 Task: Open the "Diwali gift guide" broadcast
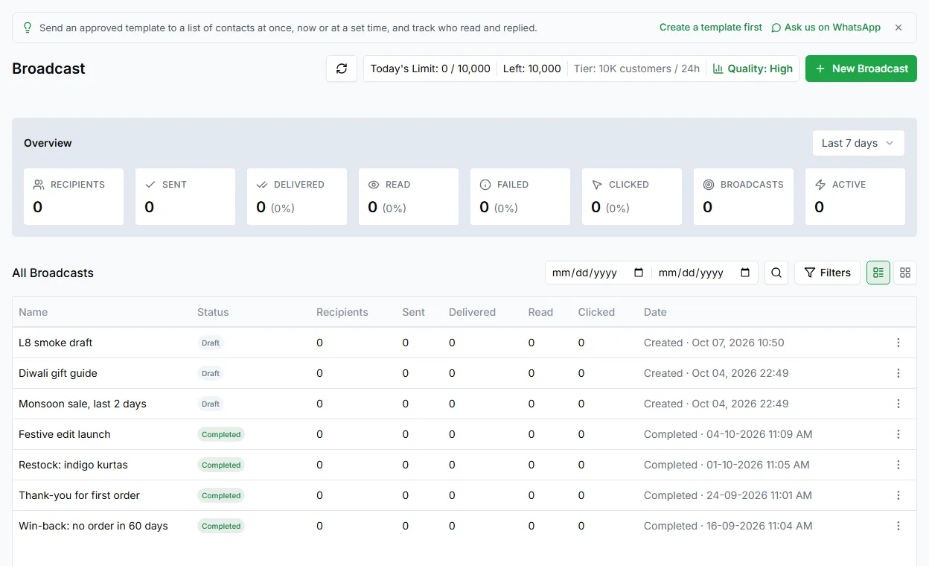pos(58,373)
